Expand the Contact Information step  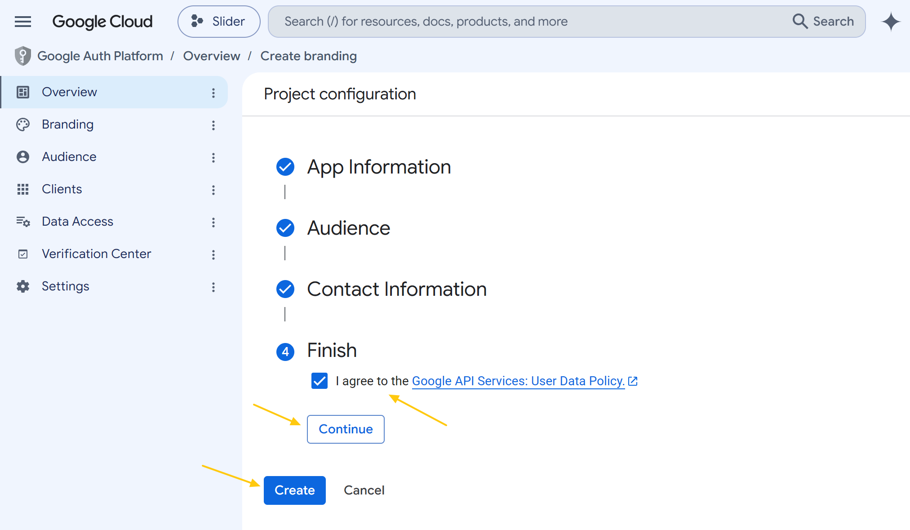397,289
